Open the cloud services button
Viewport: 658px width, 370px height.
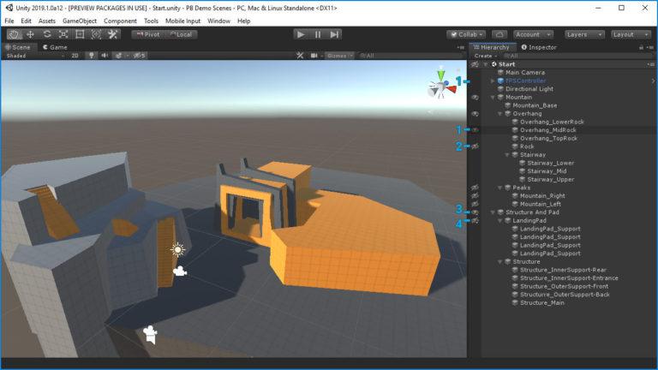pos(499,34)
